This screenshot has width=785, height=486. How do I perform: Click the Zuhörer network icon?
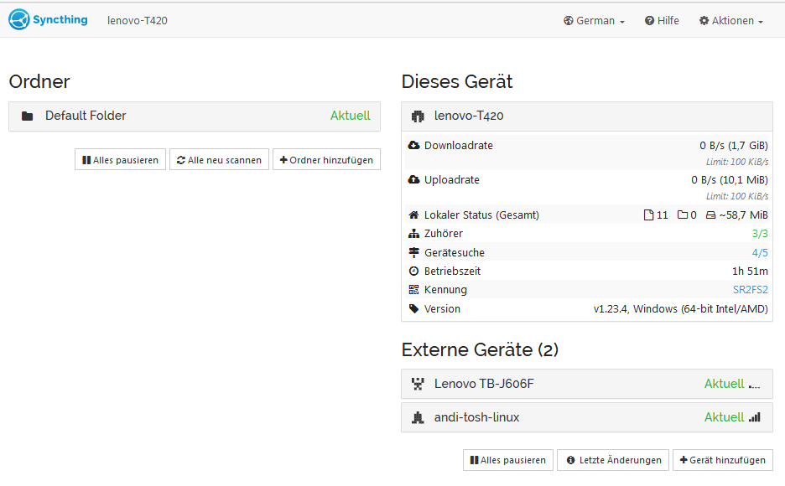[x=413, y=234]
